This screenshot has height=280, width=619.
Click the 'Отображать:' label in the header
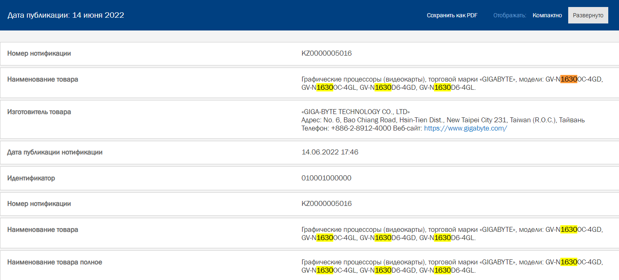pyautogui.click(x=510, y=15)
